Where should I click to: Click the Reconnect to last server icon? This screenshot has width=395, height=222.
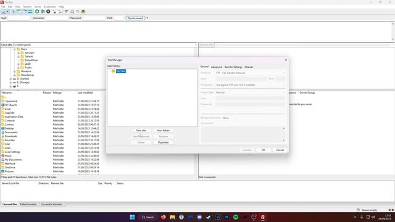[60, 12]
